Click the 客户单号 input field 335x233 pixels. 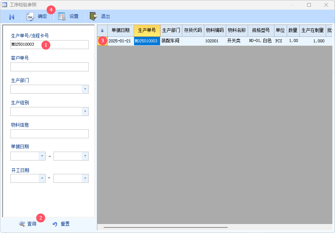(49, 67)
